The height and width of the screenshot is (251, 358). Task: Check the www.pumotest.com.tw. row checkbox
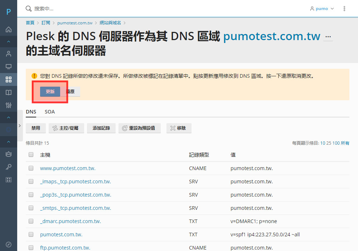coord(31,168)
